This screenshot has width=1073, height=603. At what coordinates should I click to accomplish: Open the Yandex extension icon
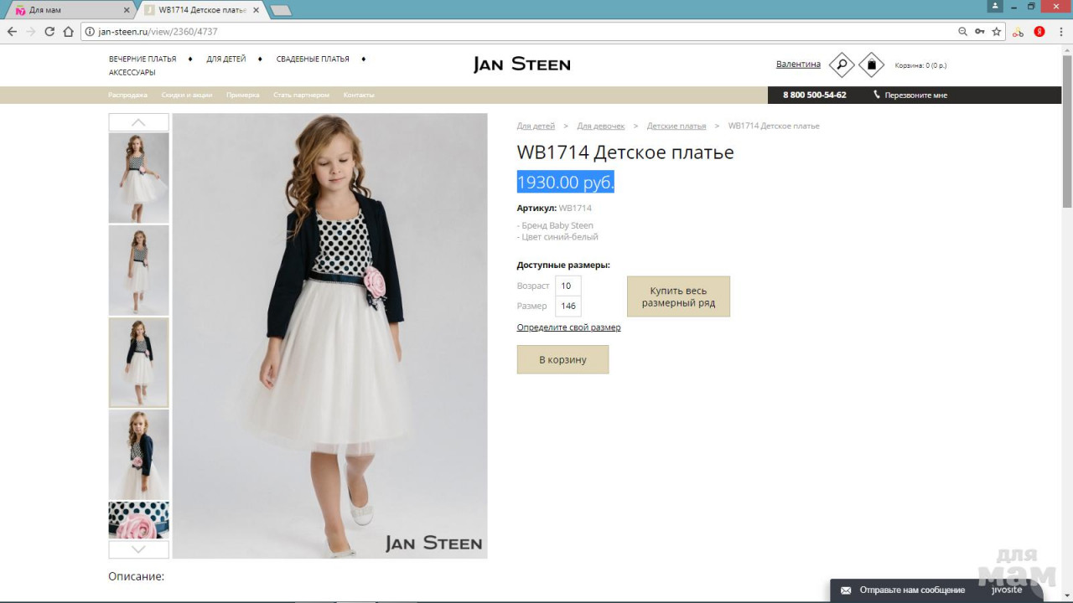click(1039, 32)
